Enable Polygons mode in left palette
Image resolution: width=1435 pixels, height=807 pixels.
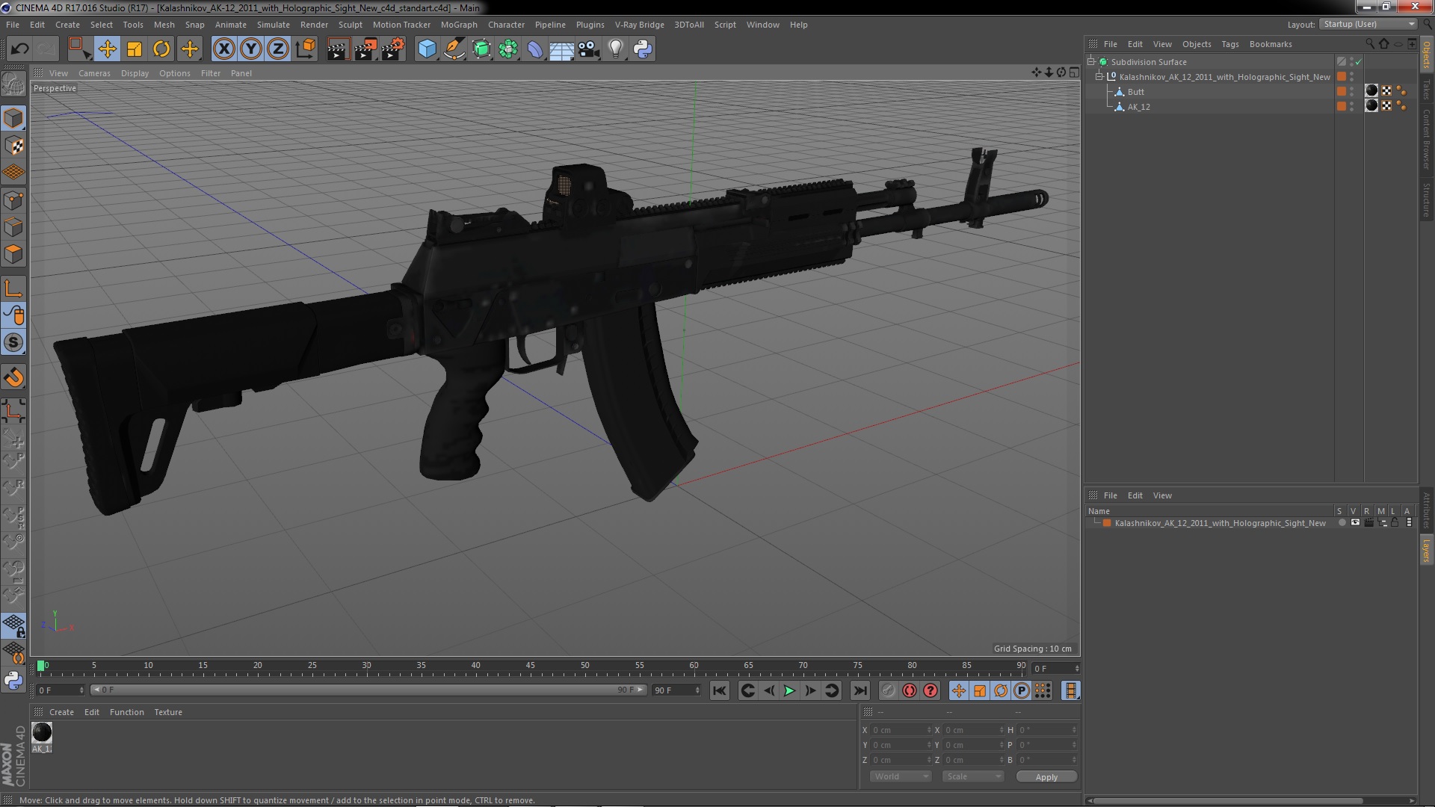tap(13, 254)
